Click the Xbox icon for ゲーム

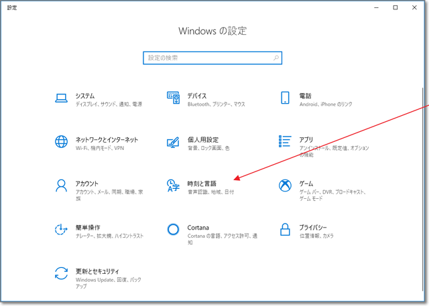285,185
